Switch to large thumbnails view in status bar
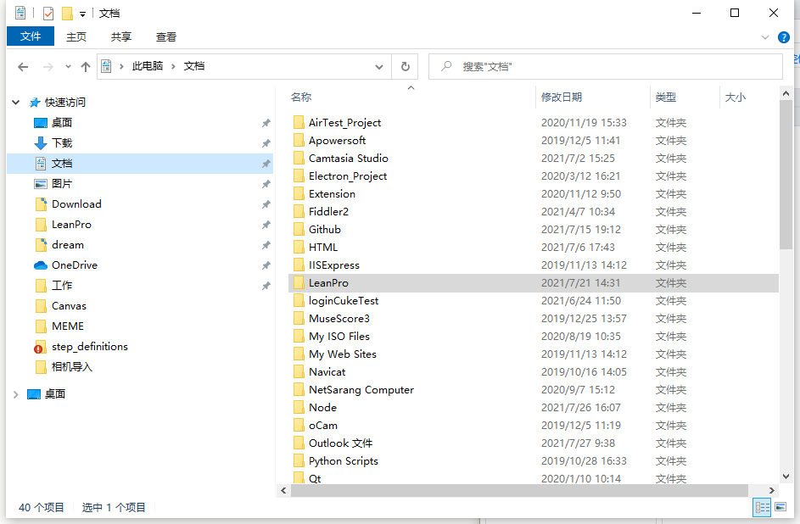Image resolution: width=800 pixels, height=524 pixels. [x=780, y=507]
